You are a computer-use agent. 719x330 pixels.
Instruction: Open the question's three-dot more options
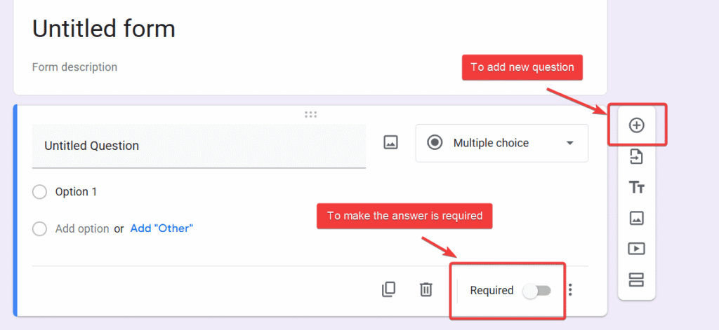[x=570, y=289]
